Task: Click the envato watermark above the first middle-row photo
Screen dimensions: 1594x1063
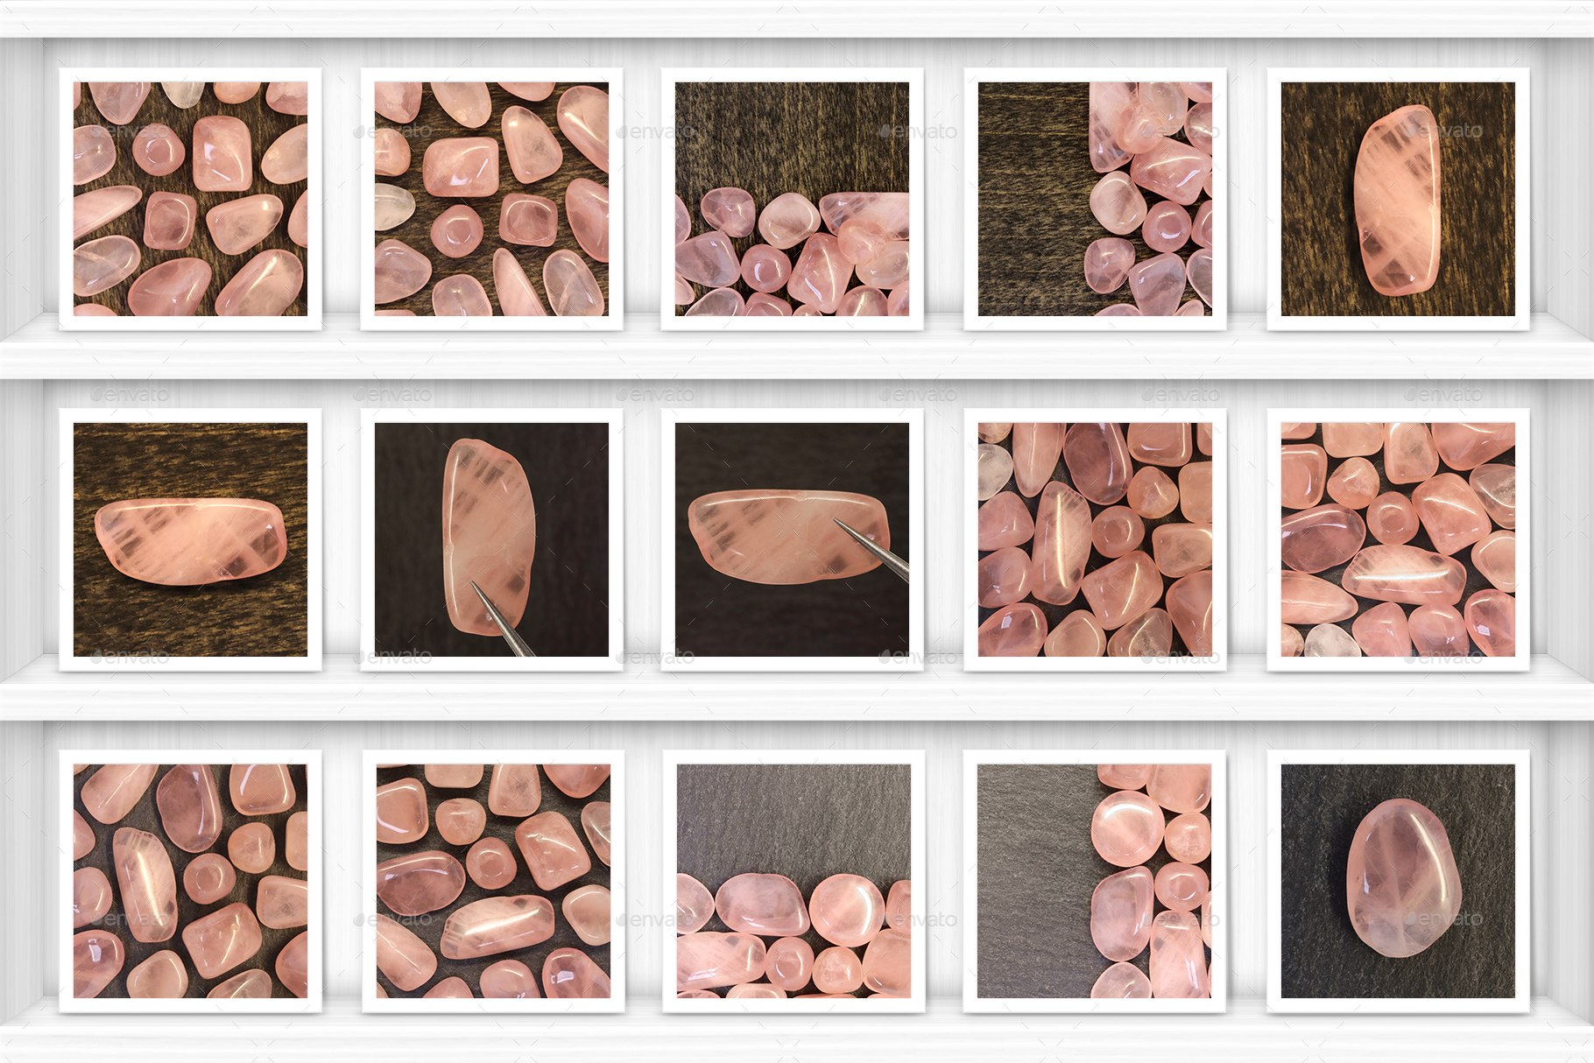Action: coord(130,395)
